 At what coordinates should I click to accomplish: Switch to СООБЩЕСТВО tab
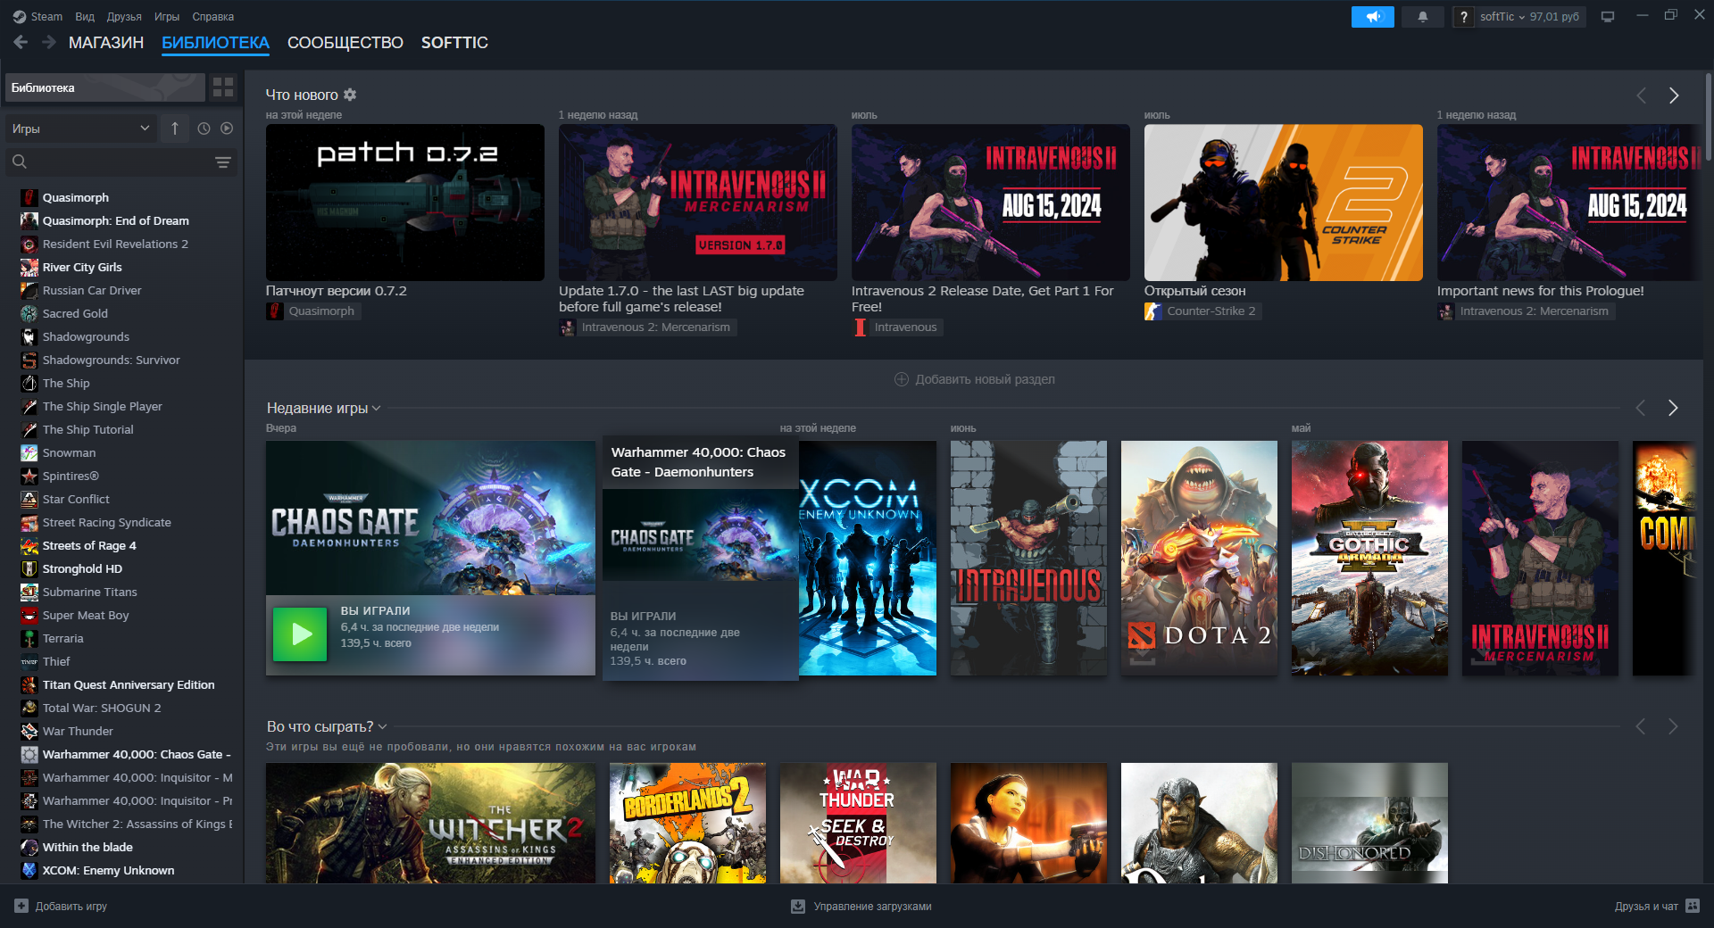tap(345, 43)
